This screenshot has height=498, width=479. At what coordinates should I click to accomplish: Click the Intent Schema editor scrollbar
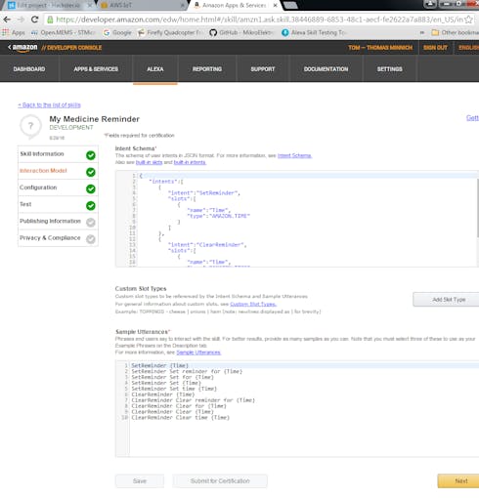(478, 207)
